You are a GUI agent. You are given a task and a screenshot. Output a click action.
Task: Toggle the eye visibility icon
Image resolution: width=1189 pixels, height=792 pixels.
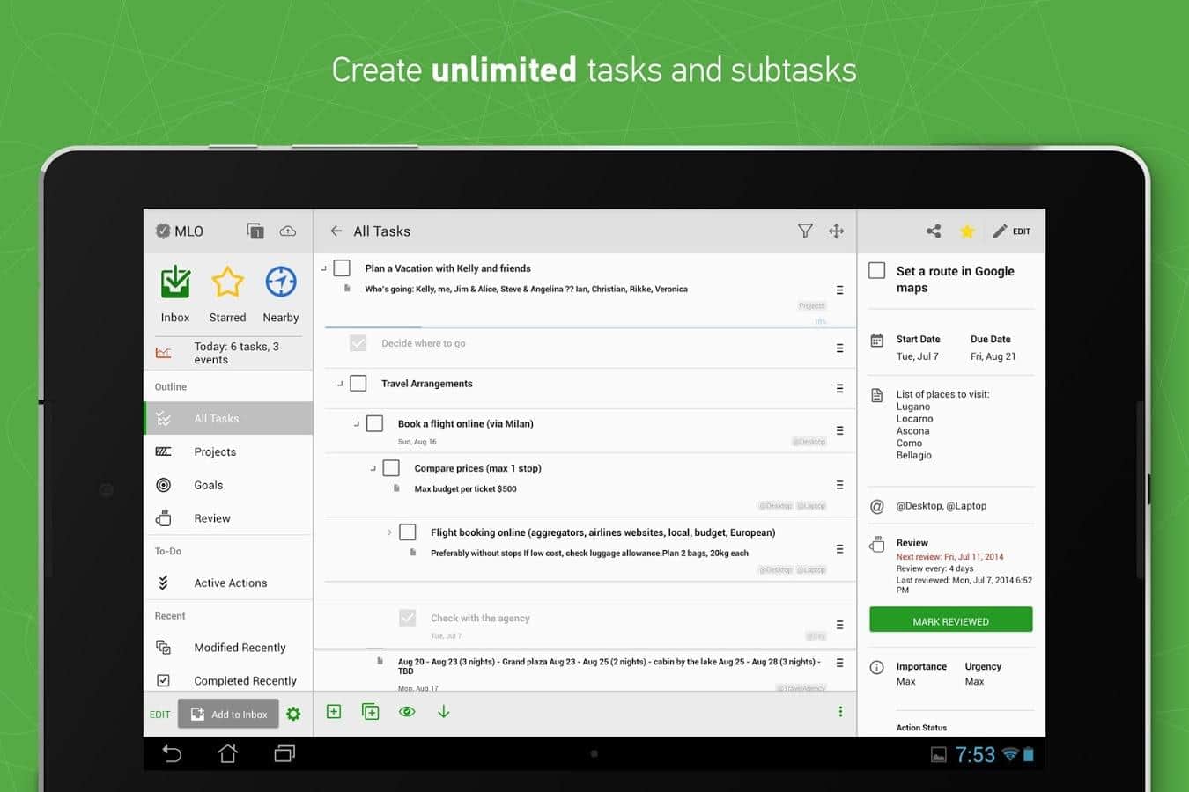pos(407,712)
